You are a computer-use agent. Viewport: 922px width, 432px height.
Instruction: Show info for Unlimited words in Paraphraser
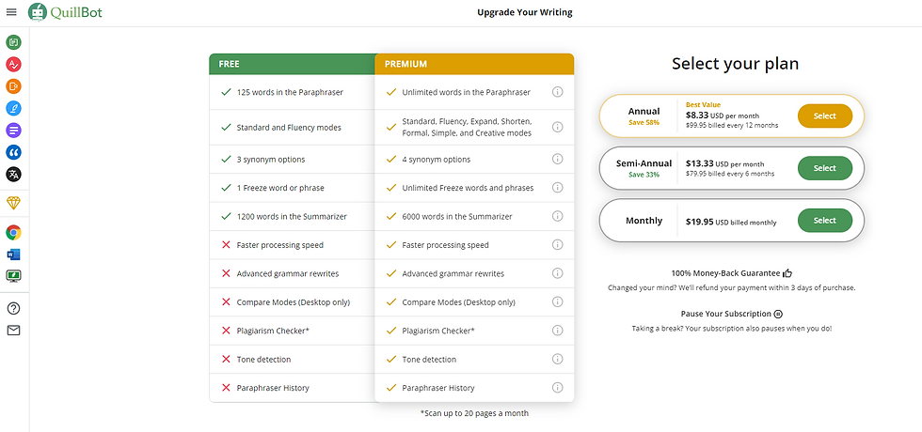pyautogui.click(x=557, y=92)
